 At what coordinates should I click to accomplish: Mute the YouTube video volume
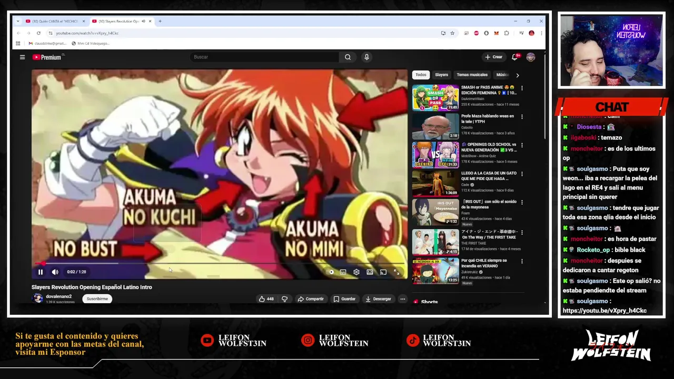click(x=55, y=272)
